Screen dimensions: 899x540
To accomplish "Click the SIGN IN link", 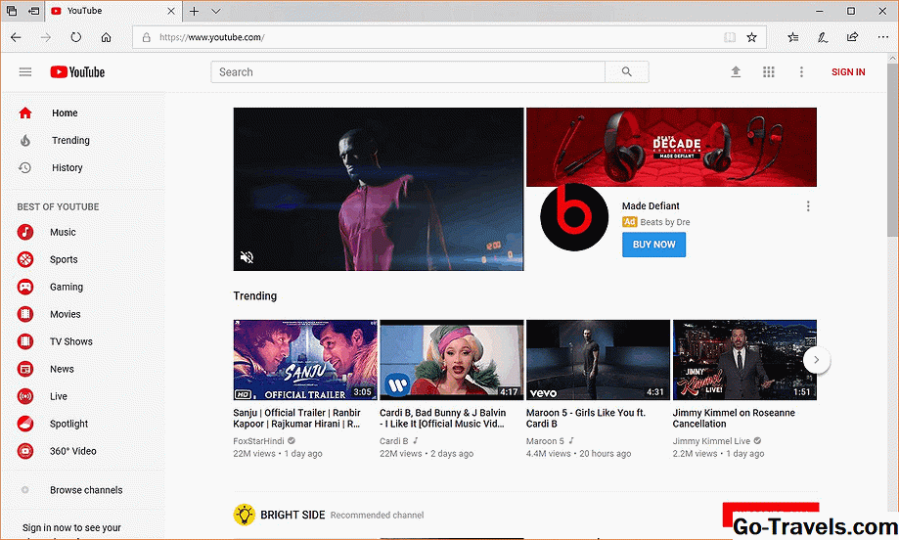I will click(847, 71).
